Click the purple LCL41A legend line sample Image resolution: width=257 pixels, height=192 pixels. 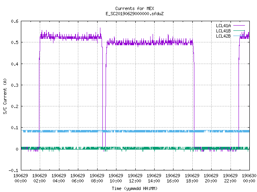click(x=239, y=26)
